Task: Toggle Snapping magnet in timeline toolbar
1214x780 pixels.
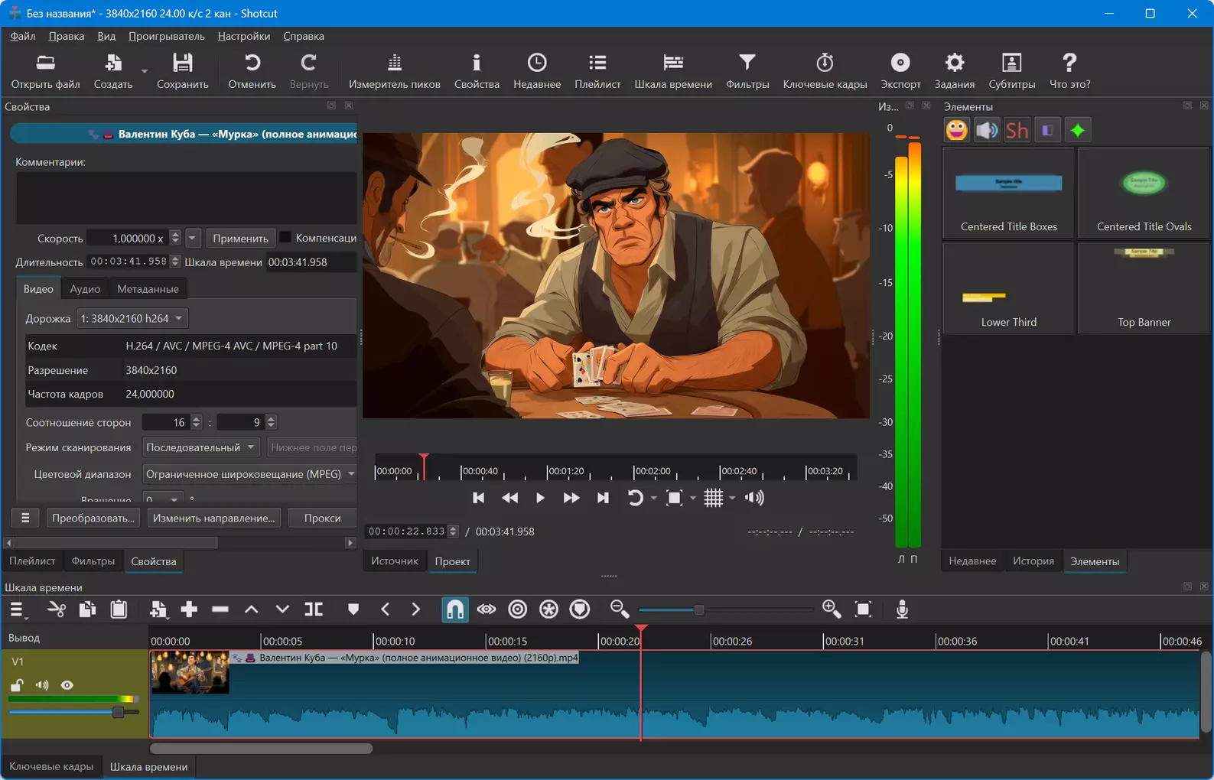Action: (455, 609)
